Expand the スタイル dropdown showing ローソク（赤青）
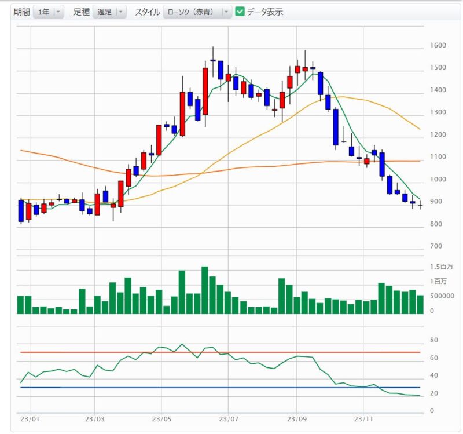The height and width of the screenshot is (434, 463). [x=197, y=12]
